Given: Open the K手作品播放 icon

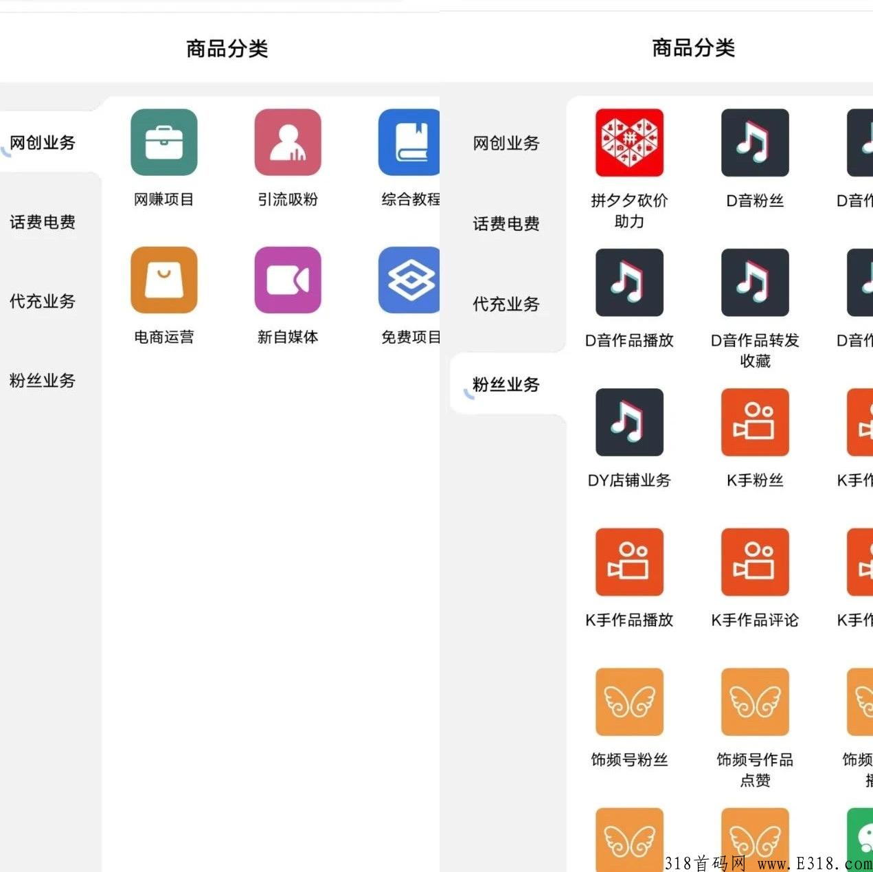Looking at the screenshot, I should click(x=629, y=561).
